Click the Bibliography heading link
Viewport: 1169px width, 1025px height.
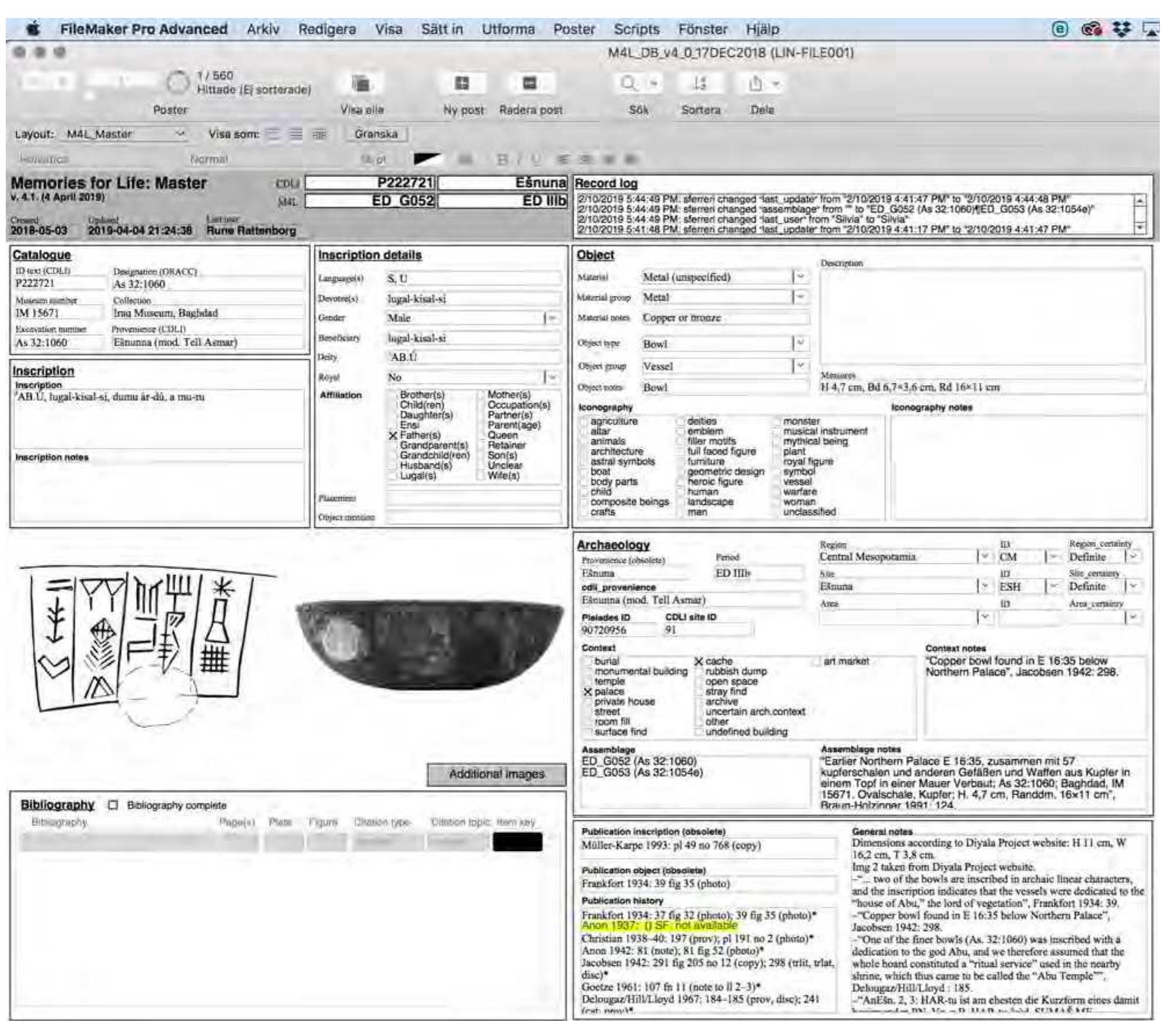tap(57, 805)
